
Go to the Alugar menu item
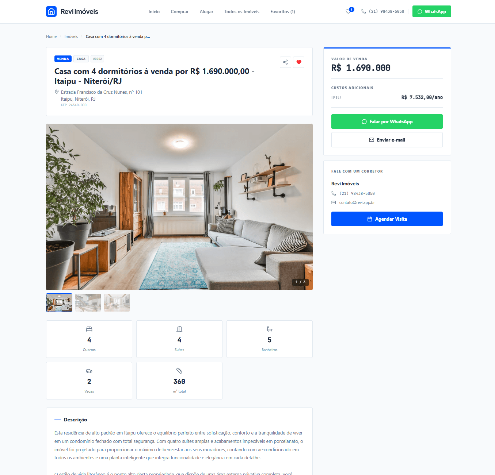coord(206,12)
